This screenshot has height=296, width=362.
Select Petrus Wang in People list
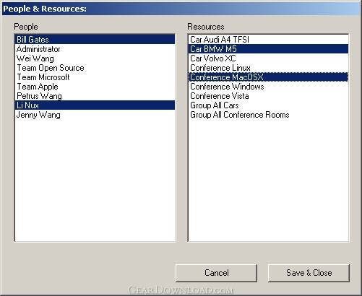click(x=95, y=96)
